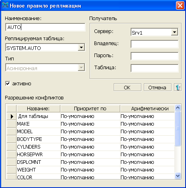
Task: Click the 'Таблица' recipient input field
Action: click(x=155, y=68)
